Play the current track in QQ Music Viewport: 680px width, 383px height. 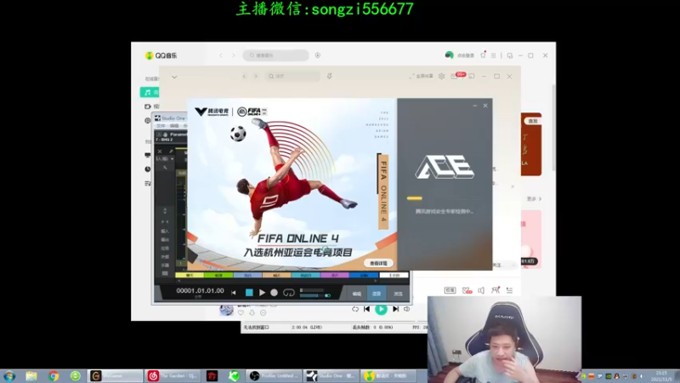[x=381, y=309]
